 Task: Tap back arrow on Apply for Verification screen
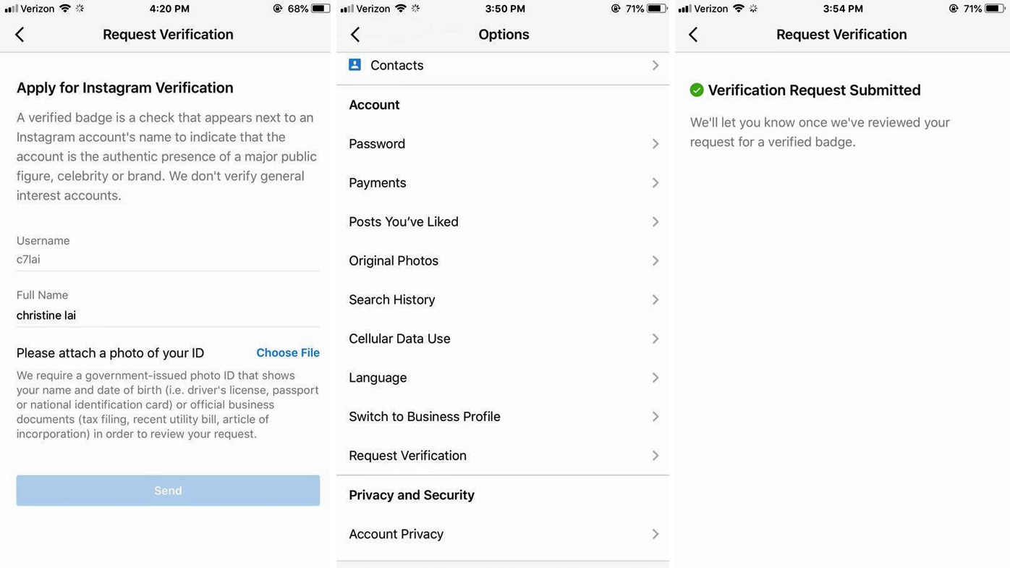pos(20,35)
